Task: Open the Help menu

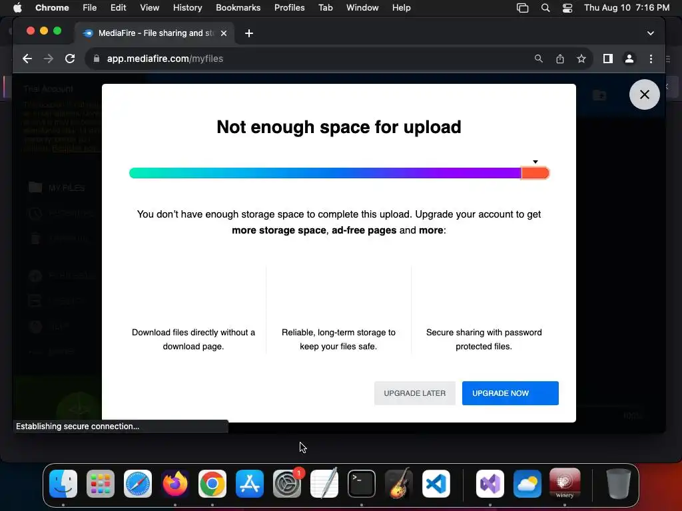Action: (401, 8)
